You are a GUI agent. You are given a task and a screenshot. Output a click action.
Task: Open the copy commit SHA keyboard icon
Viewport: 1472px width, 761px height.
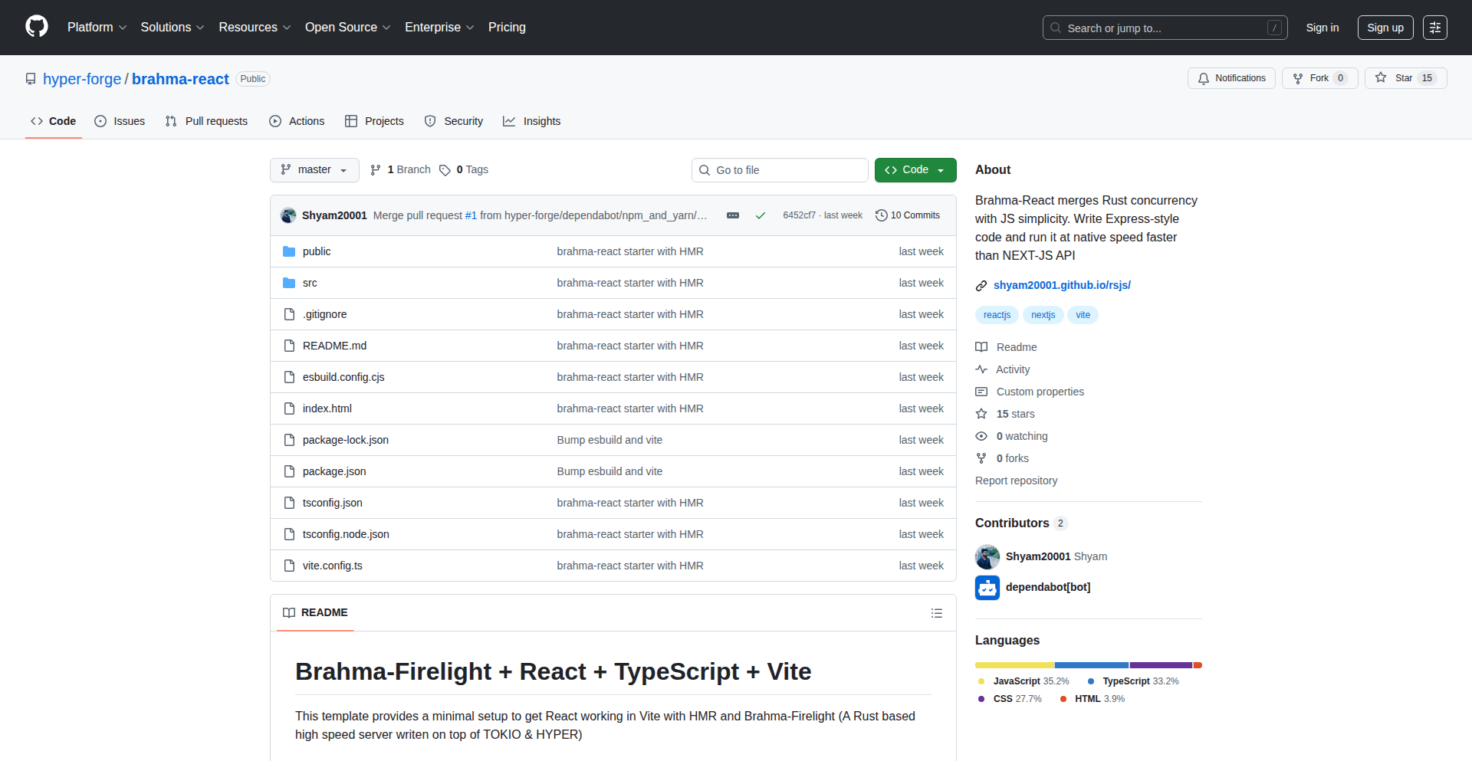pos(733,215)
